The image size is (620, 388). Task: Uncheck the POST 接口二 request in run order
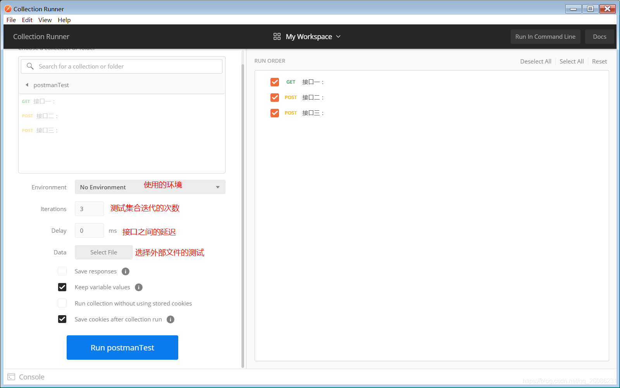click(275, 97)
